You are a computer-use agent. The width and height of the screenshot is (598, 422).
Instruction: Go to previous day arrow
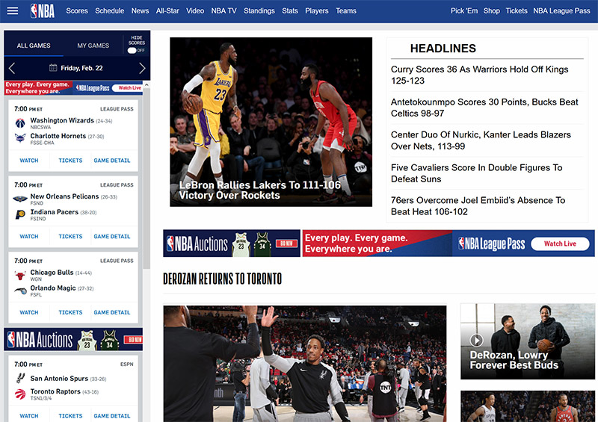[x=12, y=68]
